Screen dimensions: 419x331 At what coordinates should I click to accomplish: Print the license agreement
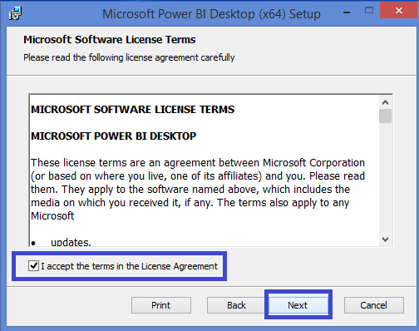[161, 305]
